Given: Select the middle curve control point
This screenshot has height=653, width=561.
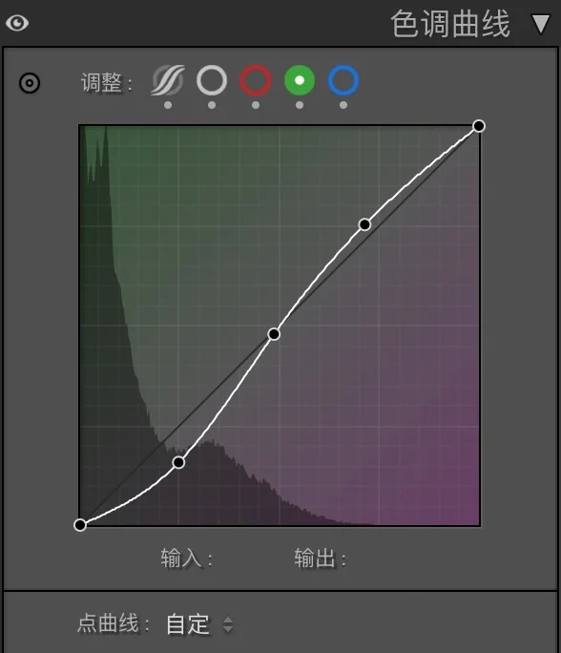Looking at the screenshot, I should tap(274, 334).
